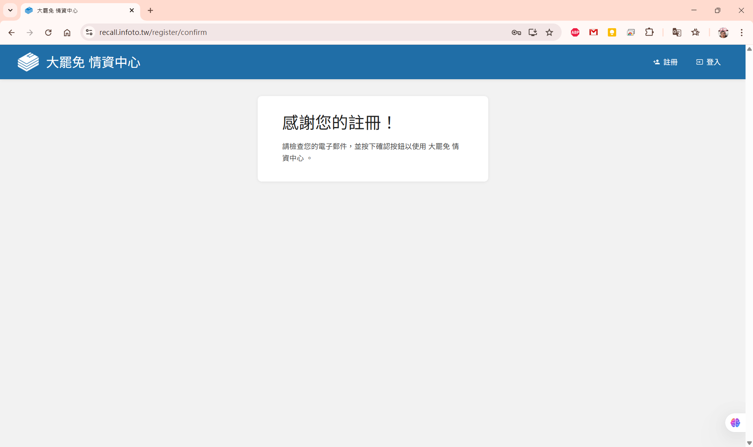The width and height of the screenshot is (753, 447).
Task: Open the 登入 login link
Action: coord(708,62)
